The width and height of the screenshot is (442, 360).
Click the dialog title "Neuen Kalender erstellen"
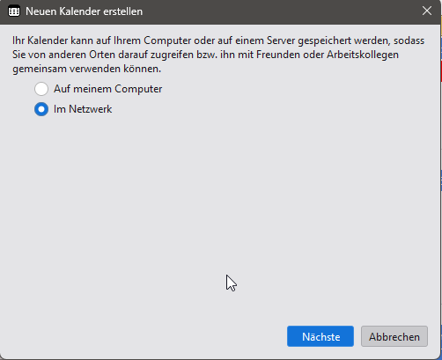(x=85, y=11)
